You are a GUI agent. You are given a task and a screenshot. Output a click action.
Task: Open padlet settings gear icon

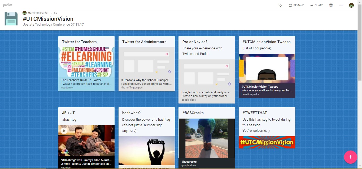[x=331, y=5]
